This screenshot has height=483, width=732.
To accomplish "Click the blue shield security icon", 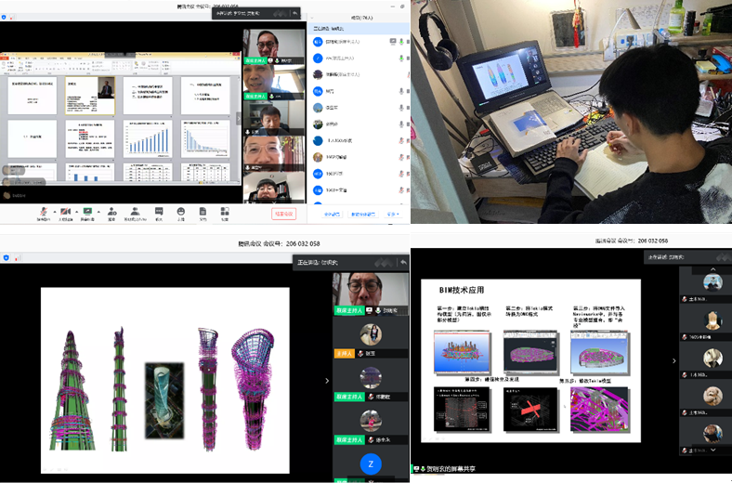I will pos(6,257).
